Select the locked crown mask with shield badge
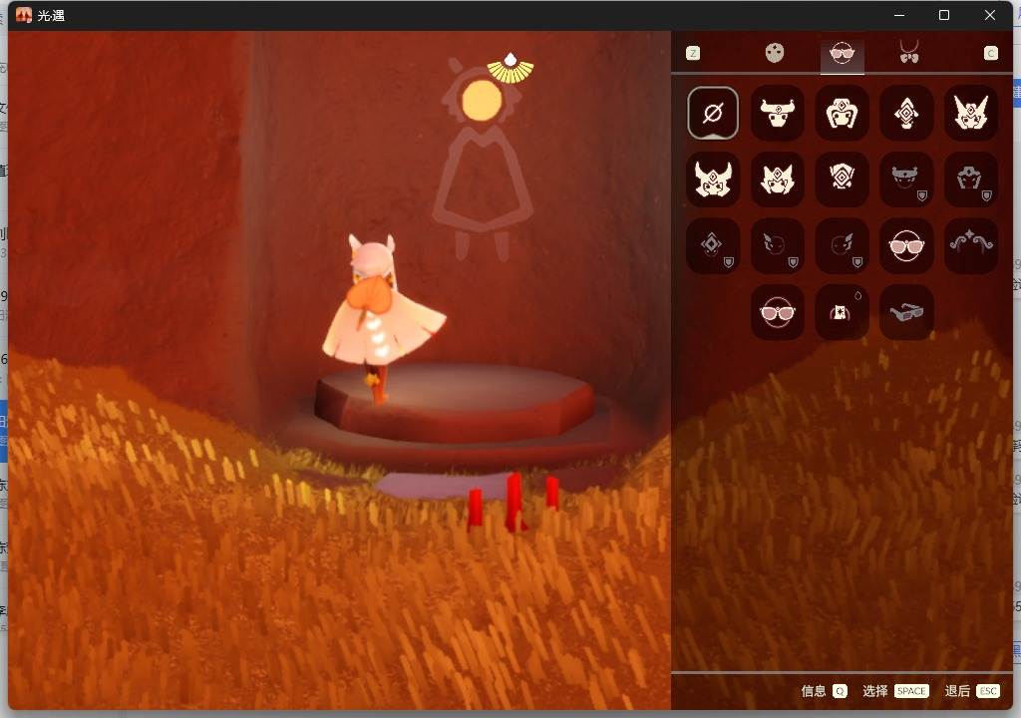Viewport: 1021px width, 718px height. (x=906, y=179)
